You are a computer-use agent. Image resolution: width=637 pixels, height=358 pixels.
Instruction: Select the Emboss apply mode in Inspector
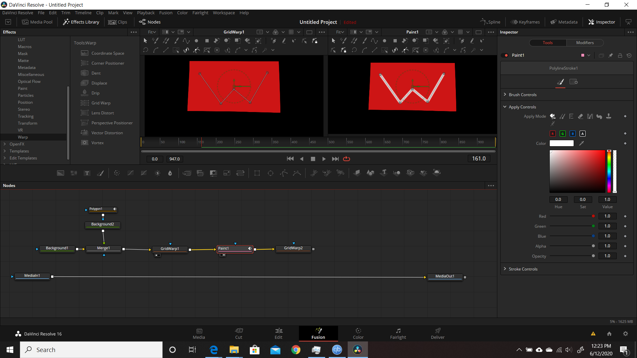pos(571,116)
